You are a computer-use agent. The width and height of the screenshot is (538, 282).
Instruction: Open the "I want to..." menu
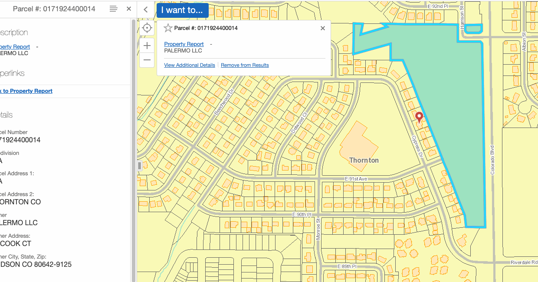pos(182,10)
